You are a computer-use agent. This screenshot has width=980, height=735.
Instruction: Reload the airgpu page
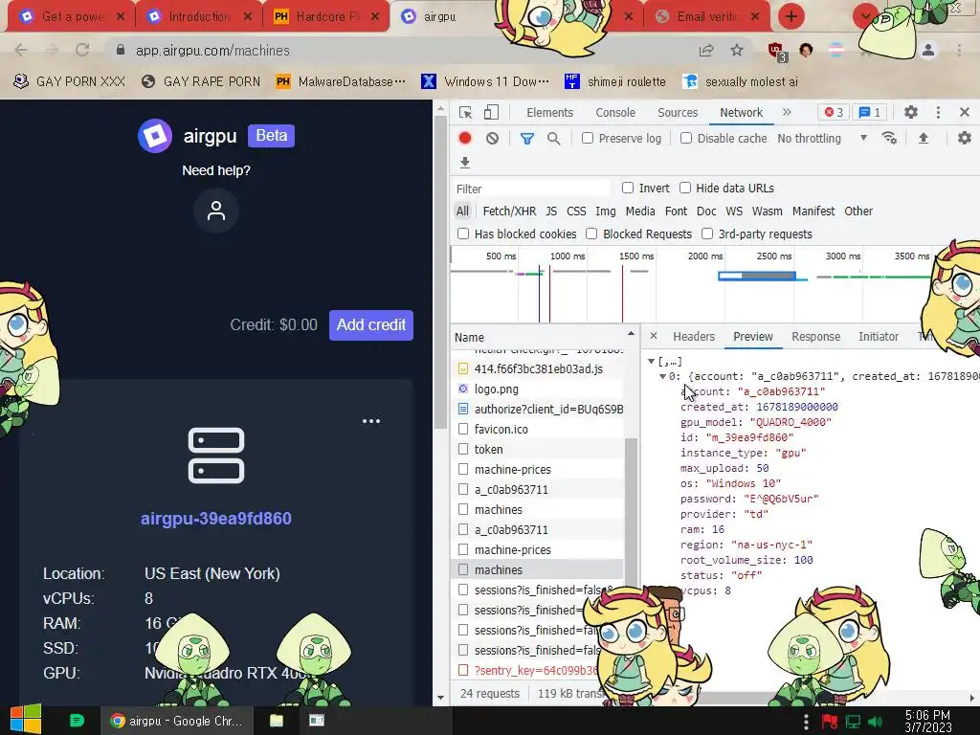coord(82,50)
